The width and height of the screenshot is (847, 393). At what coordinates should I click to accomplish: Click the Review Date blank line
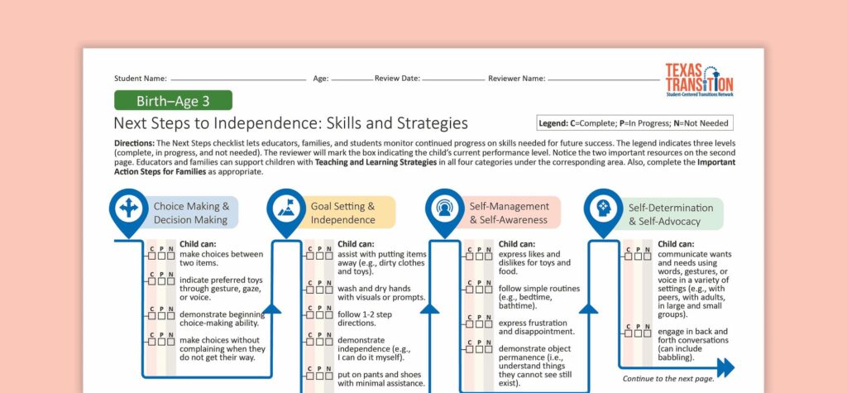[x=453, y=79]
